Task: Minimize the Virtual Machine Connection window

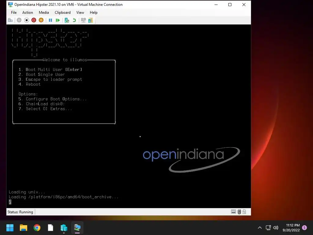Action: [216, 4]
